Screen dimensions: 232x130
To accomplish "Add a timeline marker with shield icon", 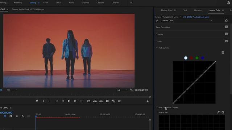I will point(17,116).
